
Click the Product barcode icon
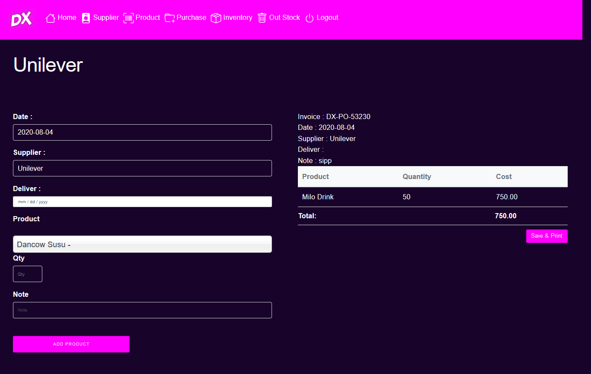(x=129, y=18)
